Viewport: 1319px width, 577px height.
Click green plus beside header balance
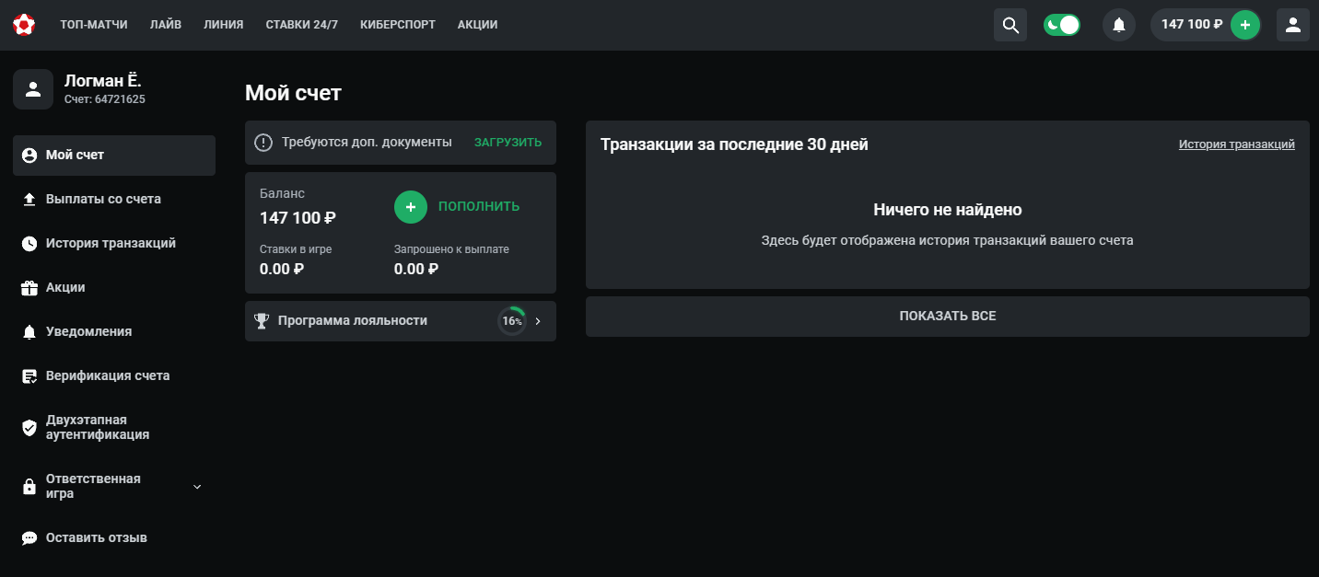pos(1244,25)
